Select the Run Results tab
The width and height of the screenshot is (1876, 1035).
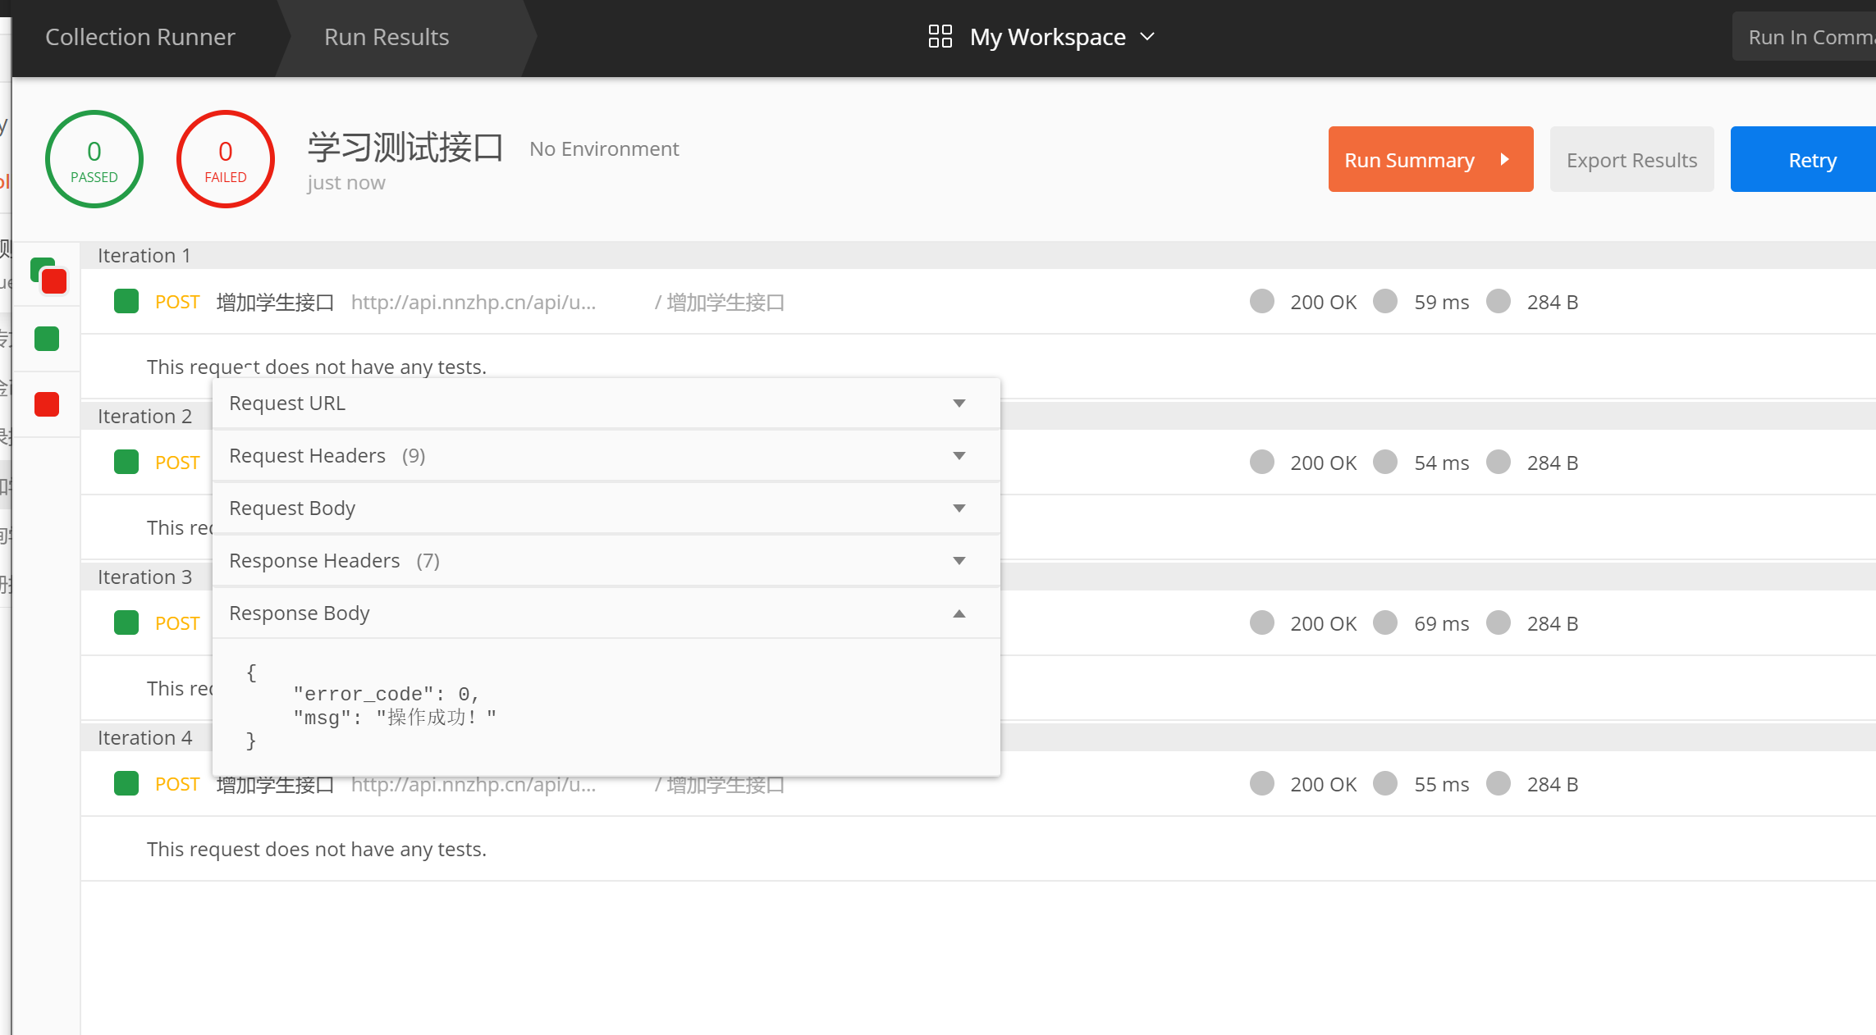(387, 37)
